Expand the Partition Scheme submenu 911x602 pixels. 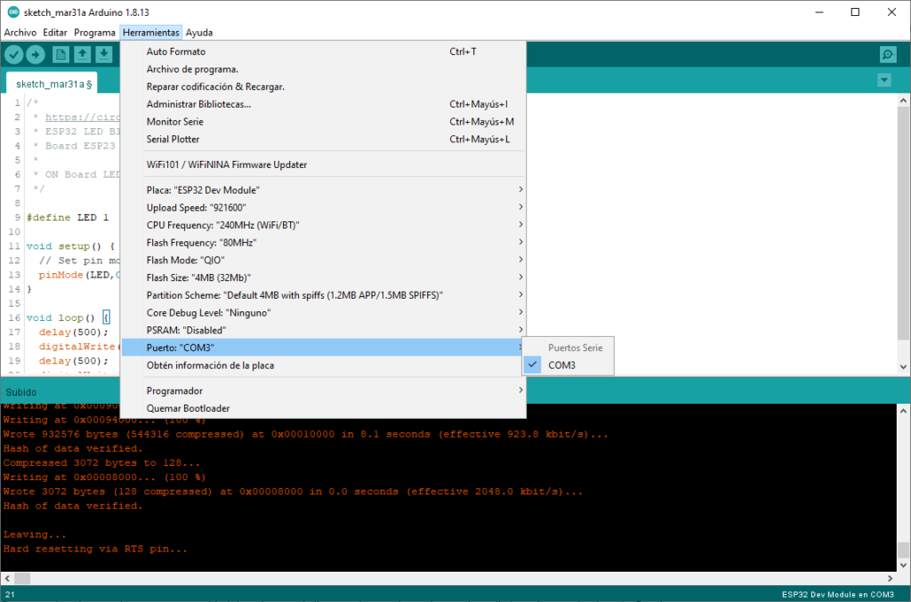point(324,295)
